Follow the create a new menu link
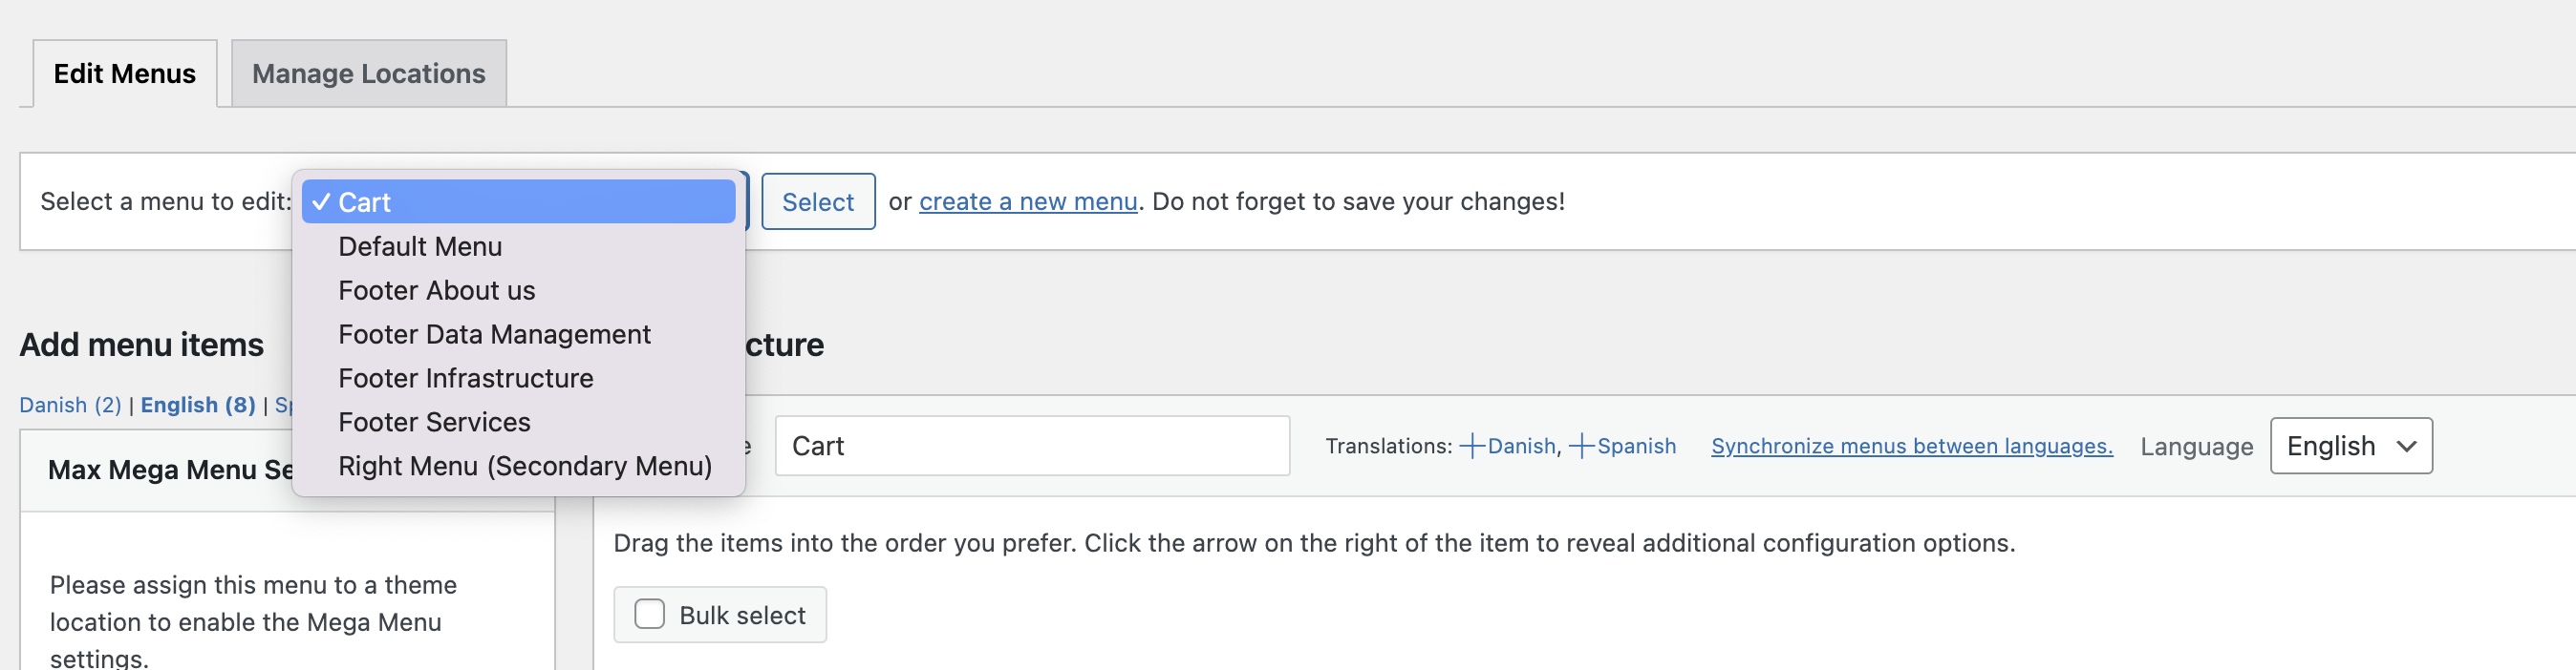 [1028, 201]
